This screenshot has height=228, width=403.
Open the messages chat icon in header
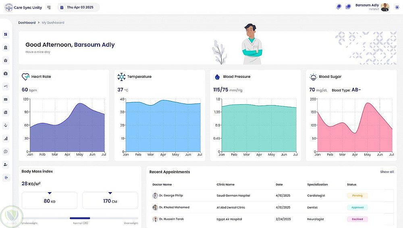[x=348, y=7]
